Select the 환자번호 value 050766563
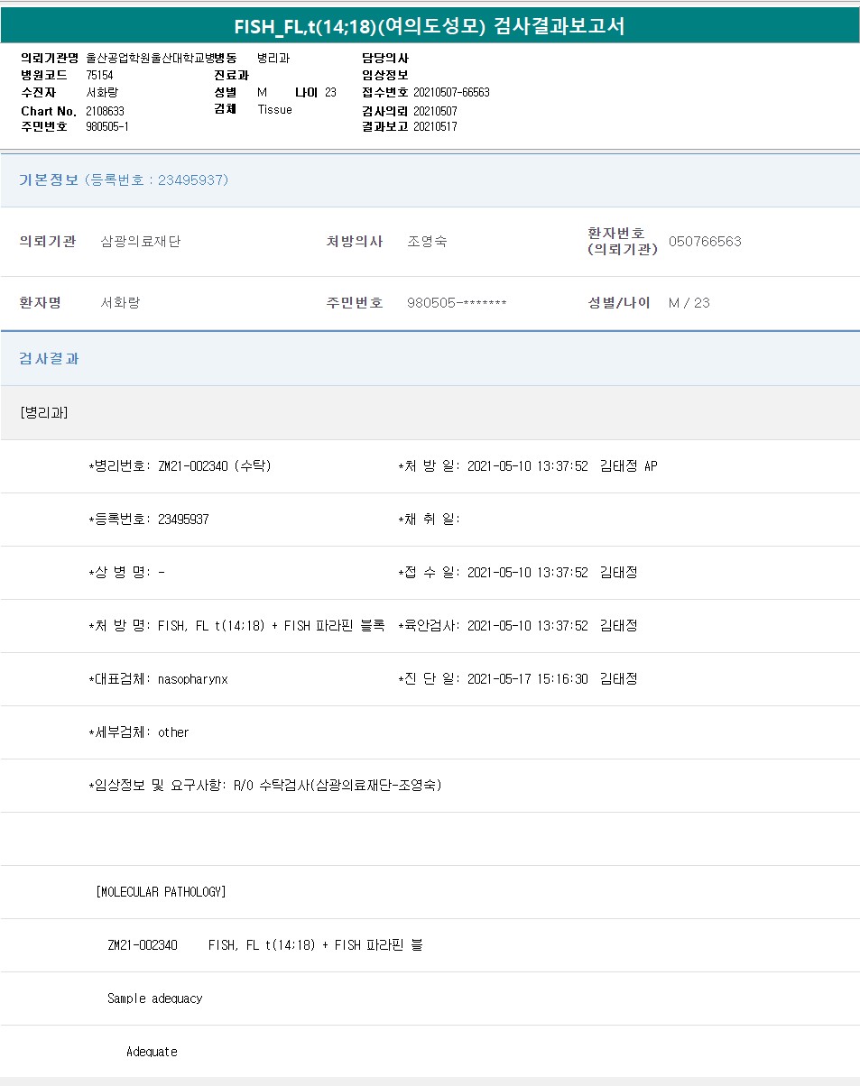 [x=705, y=242]
